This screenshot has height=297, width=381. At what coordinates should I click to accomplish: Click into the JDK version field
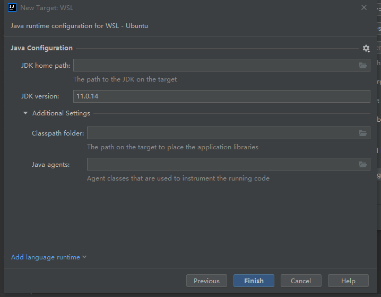(221, 96)
